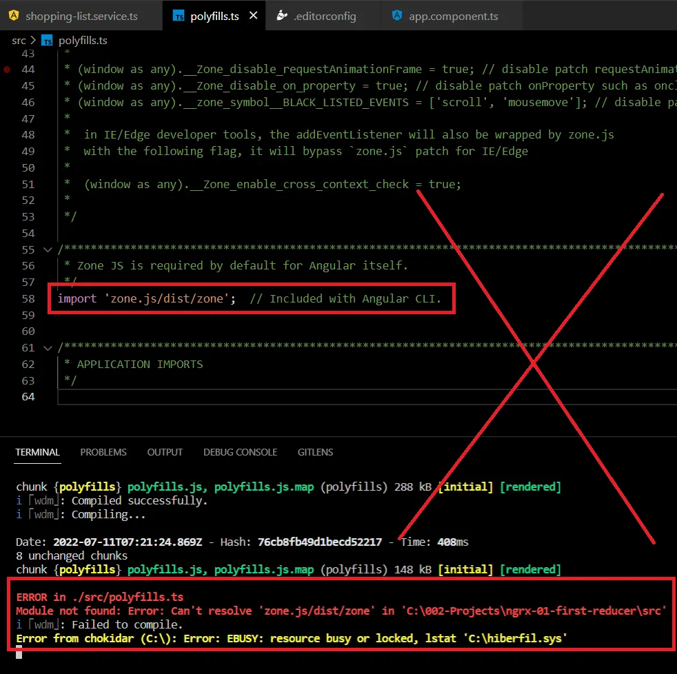Select the TERMINAL panel tab
The height and width of the screenshot is (674, 677).
37,452
